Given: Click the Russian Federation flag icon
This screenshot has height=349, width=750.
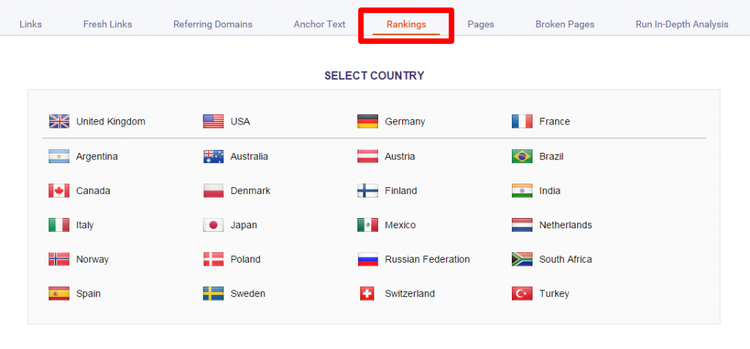Looking at the screenshot, I should [x=368, y=259].
